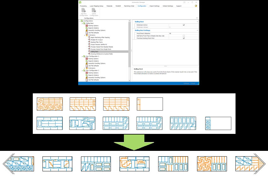Toggle the Extension Active checkbox

coord(184,25)
